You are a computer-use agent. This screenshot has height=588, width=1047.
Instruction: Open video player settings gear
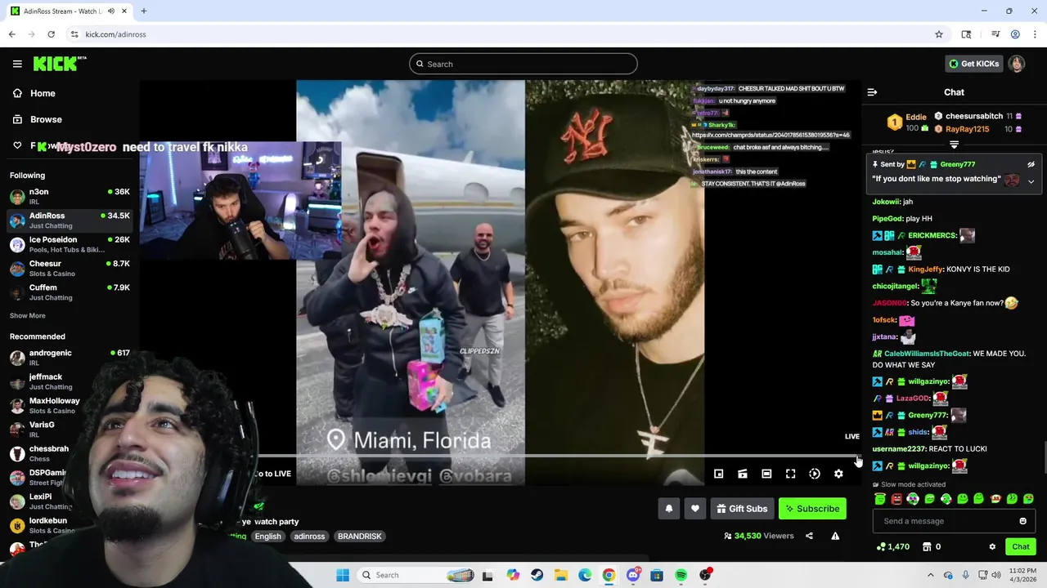838,474
